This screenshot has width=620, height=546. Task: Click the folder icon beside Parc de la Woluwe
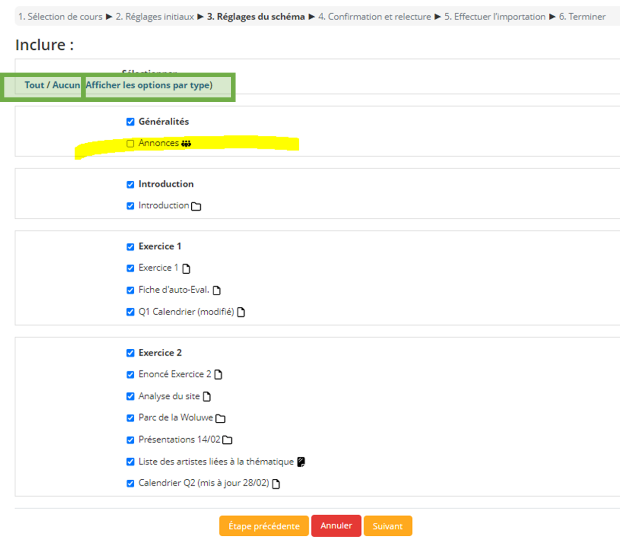(220, 418)
